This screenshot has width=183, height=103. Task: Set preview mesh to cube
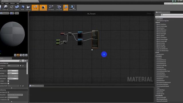(23, 55)
